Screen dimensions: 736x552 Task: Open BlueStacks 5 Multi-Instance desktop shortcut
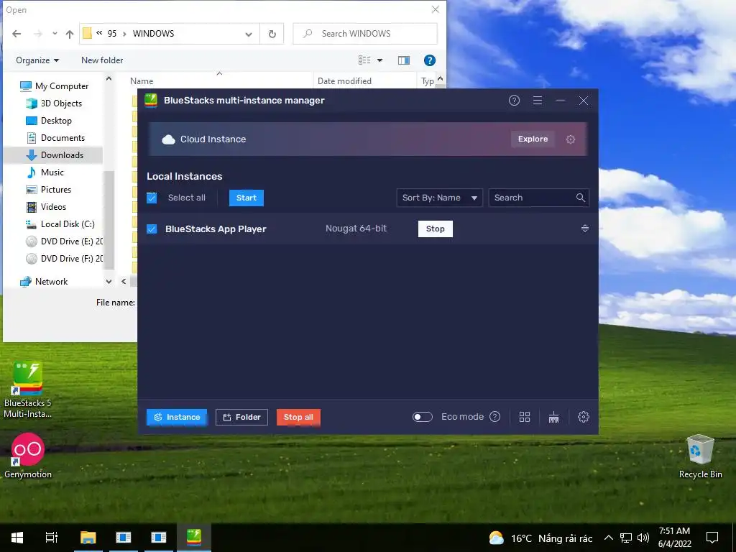coord(28,390)
